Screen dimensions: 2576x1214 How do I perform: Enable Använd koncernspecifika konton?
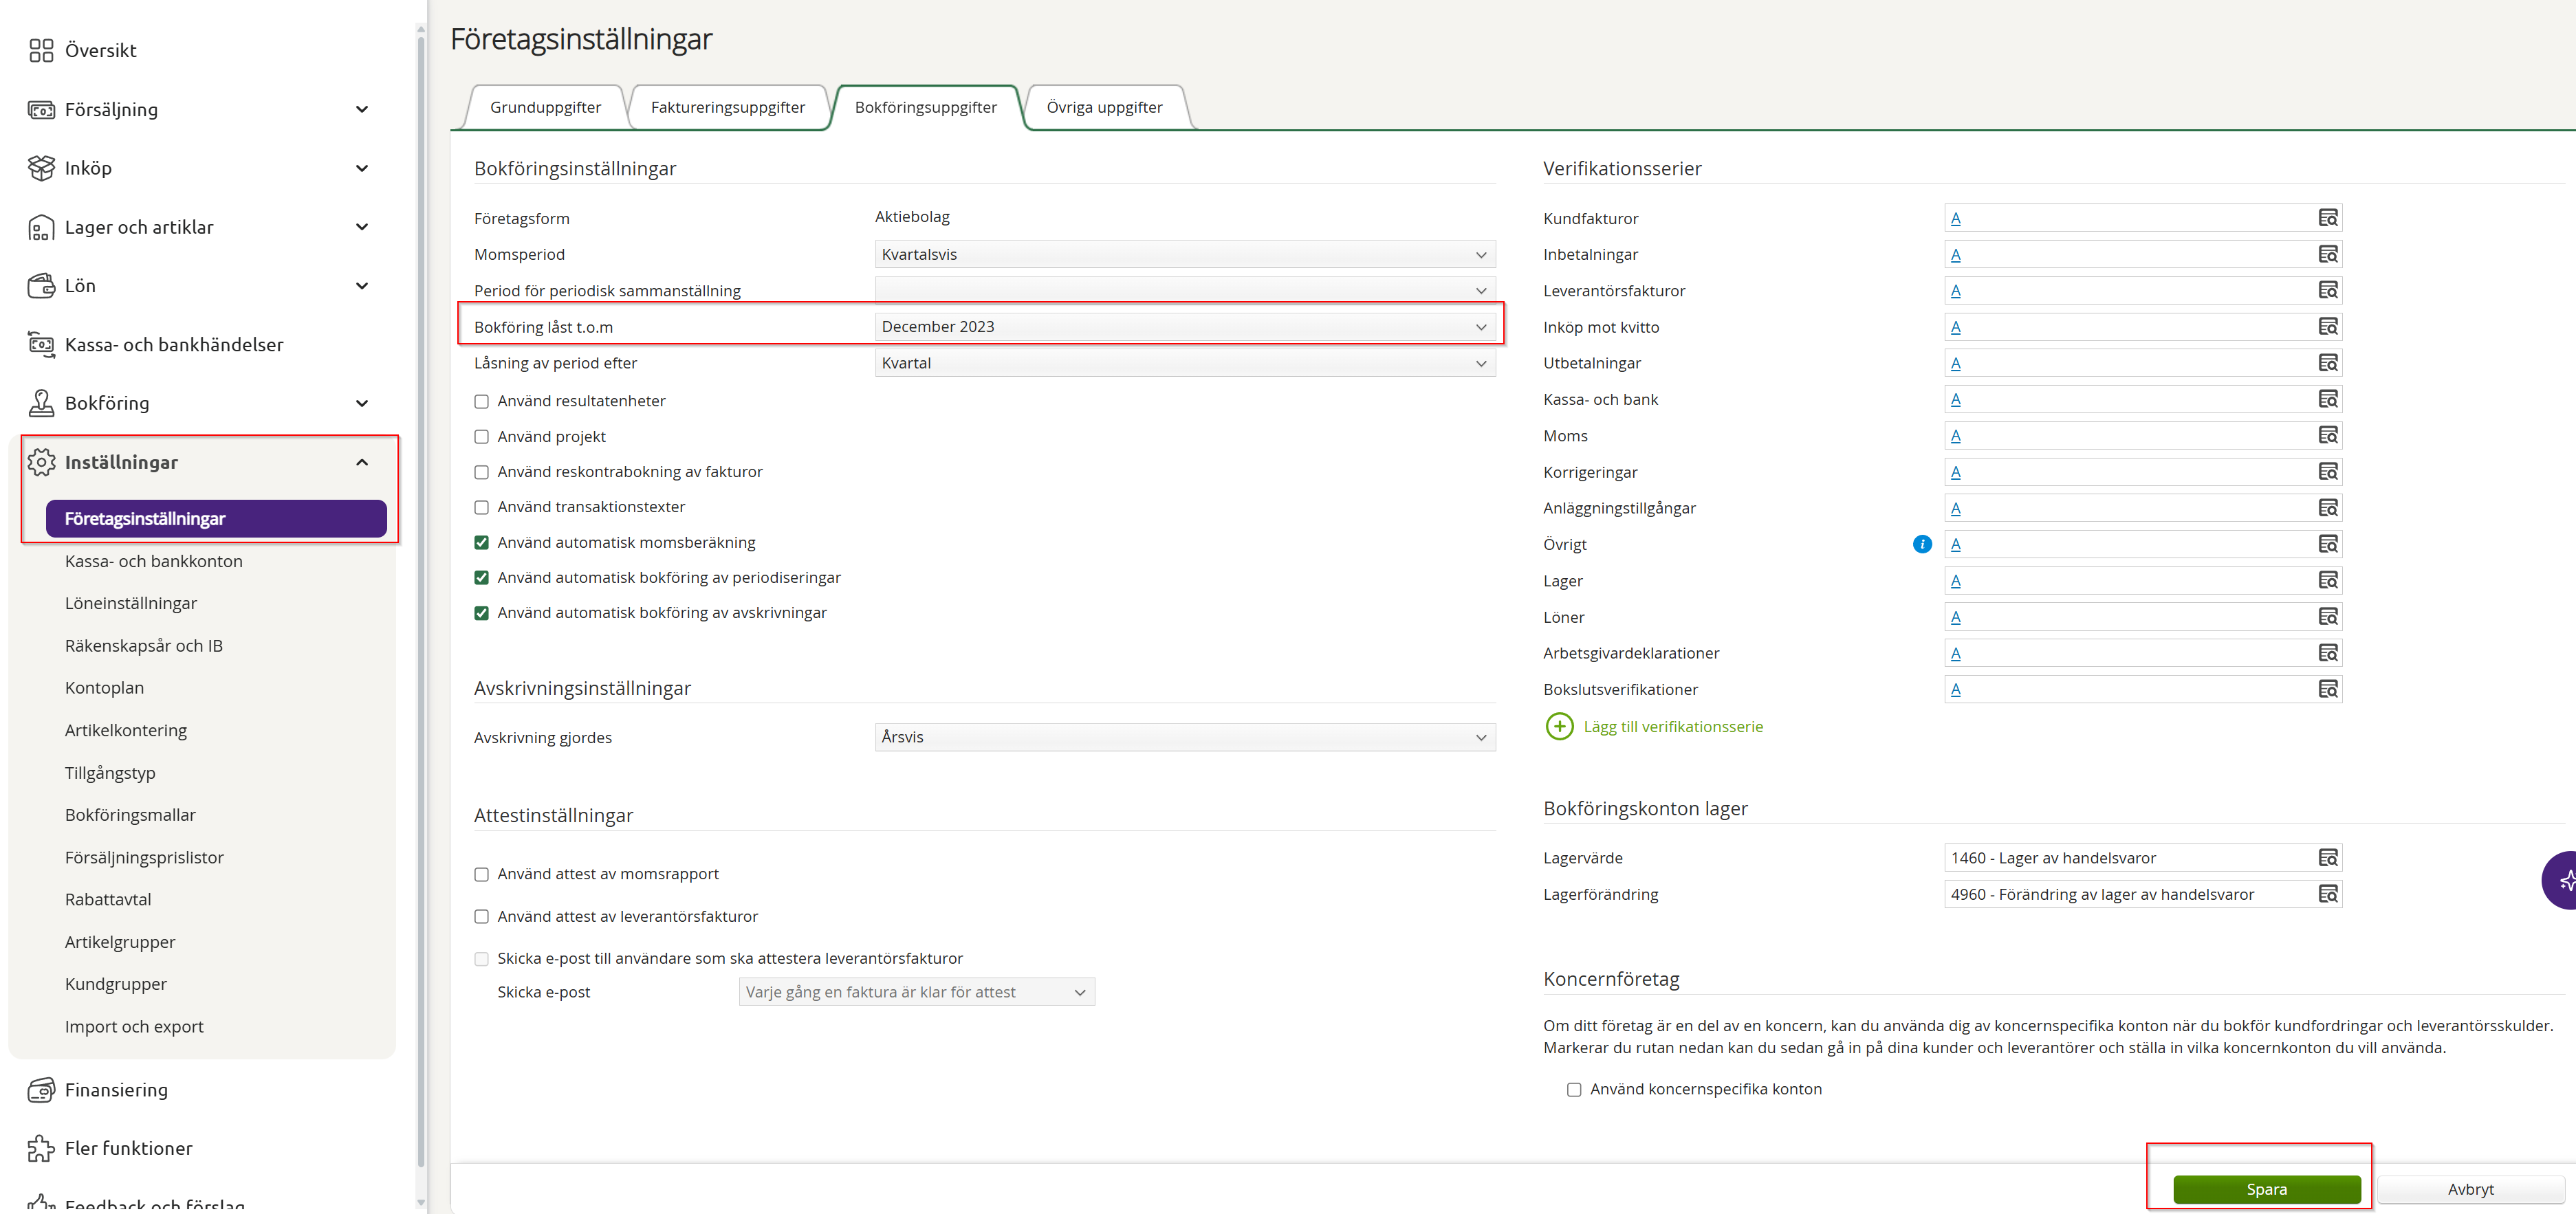click(1574, 1090)
